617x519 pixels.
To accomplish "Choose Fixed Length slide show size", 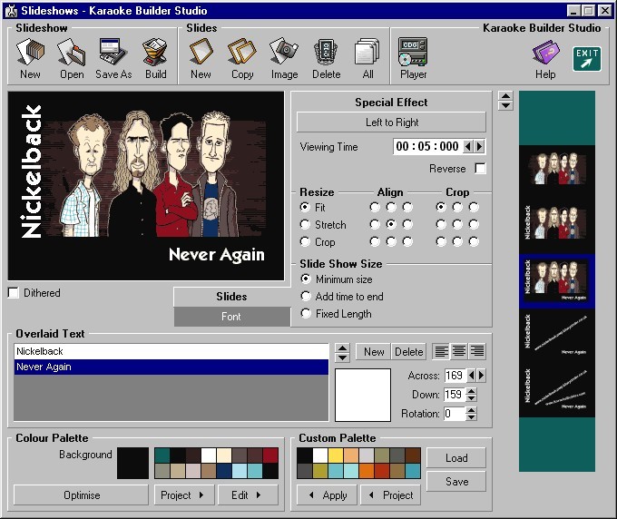I will click(x=306, y=314).
